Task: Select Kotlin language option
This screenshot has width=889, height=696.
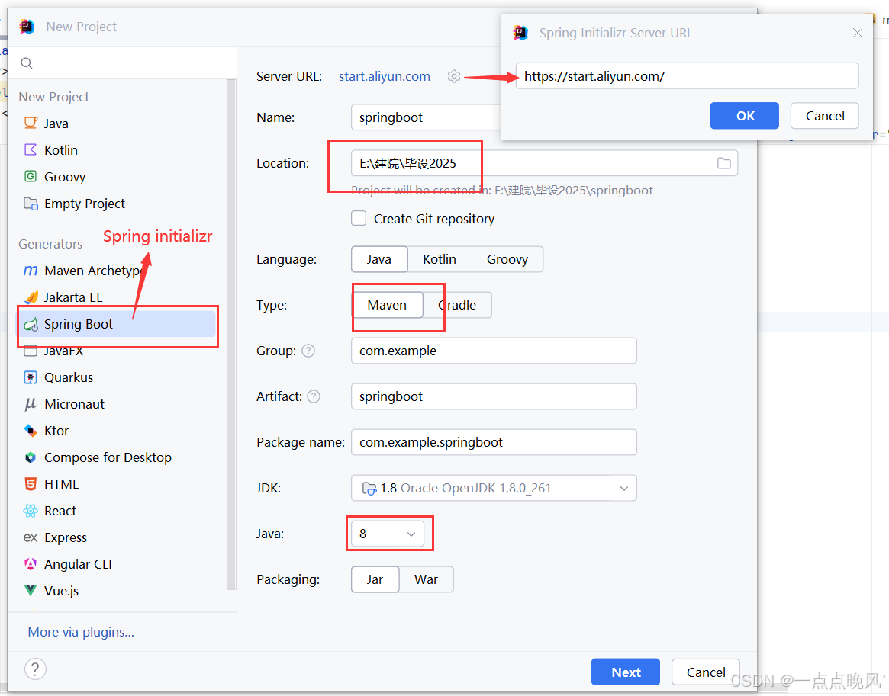Action: pos(440,258)
